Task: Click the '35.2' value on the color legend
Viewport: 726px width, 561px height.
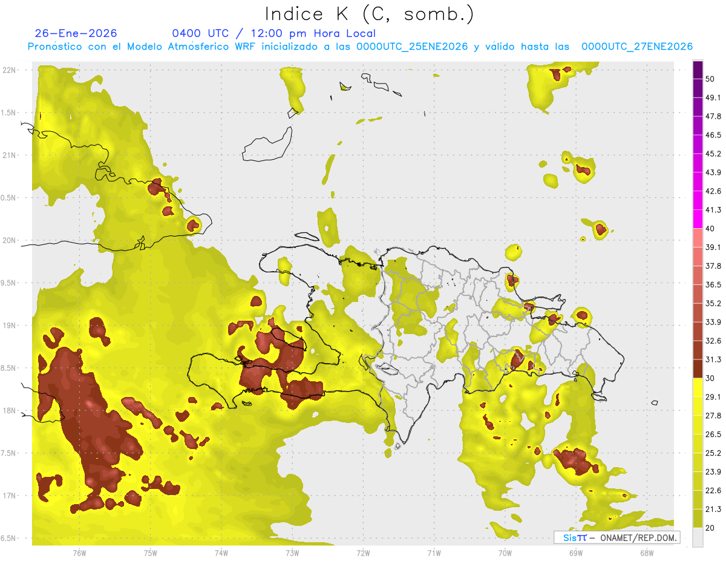Action: pyautogui.click(x=713, y=303)
